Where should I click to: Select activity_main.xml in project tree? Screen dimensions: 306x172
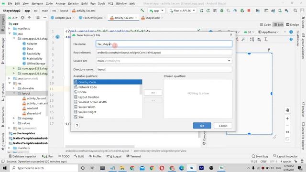37,103
